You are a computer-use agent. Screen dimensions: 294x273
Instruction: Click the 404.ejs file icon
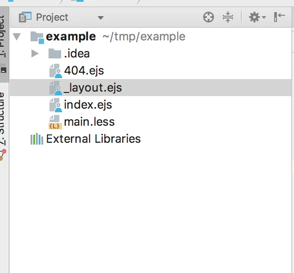(x=55, y=71)
